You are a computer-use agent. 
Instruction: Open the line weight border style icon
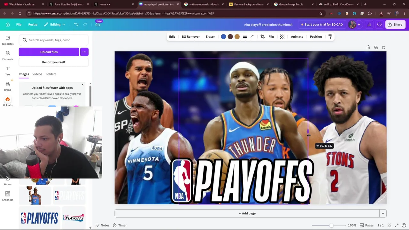tap(245, 37)
